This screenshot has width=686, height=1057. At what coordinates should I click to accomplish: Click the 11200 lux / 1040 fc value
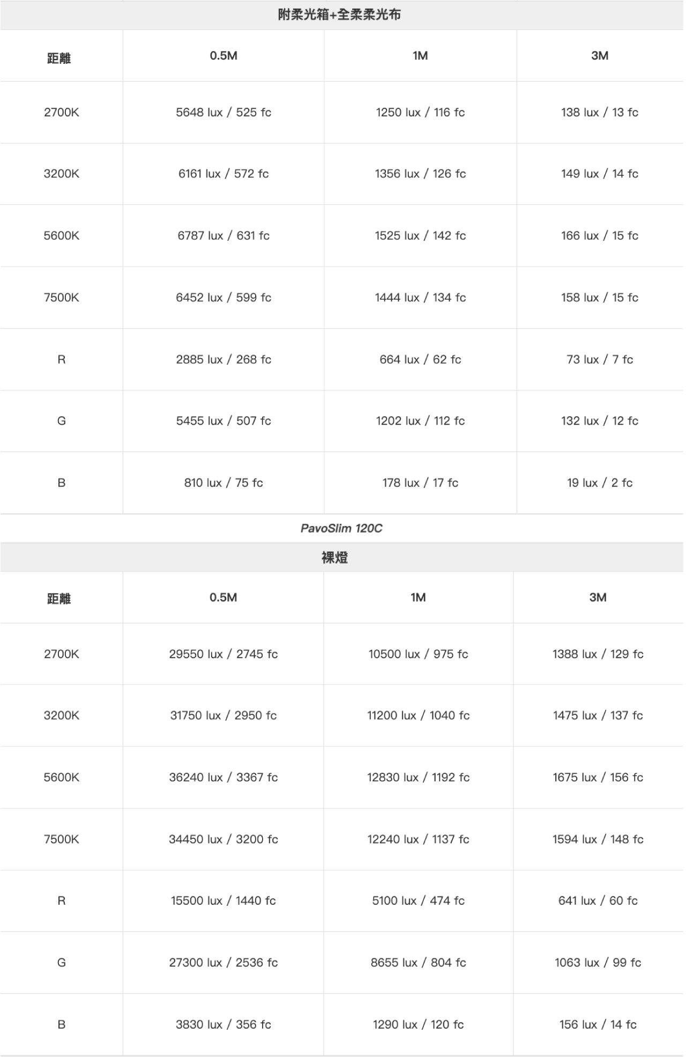[418, 715]
